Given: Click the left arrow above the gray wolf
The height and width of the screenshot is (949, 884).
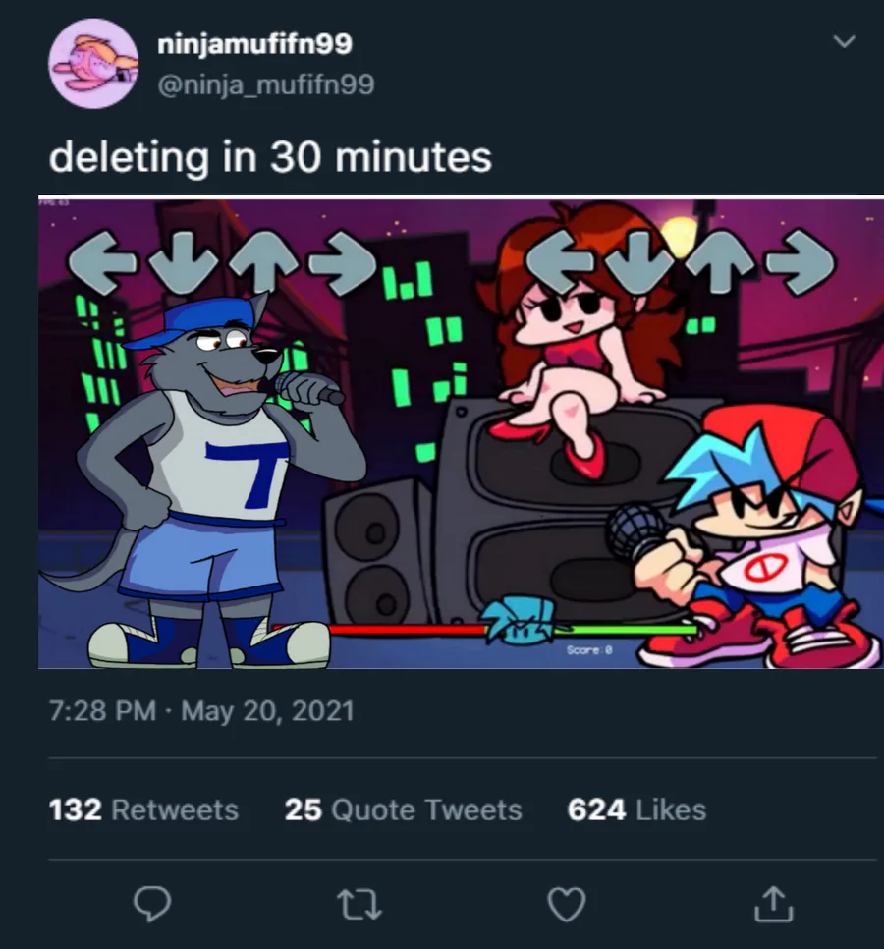Looking at the screenshot, I should (100, 262).
